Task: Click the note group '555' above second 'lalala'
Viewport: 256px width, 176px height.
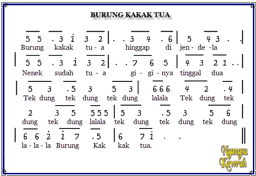Action: (x=99, y=113)
